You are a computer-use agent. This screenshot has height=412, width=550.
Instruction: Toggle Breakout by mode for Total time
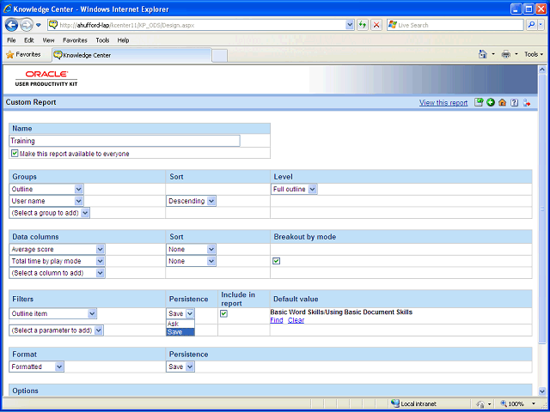pos(277,261)
